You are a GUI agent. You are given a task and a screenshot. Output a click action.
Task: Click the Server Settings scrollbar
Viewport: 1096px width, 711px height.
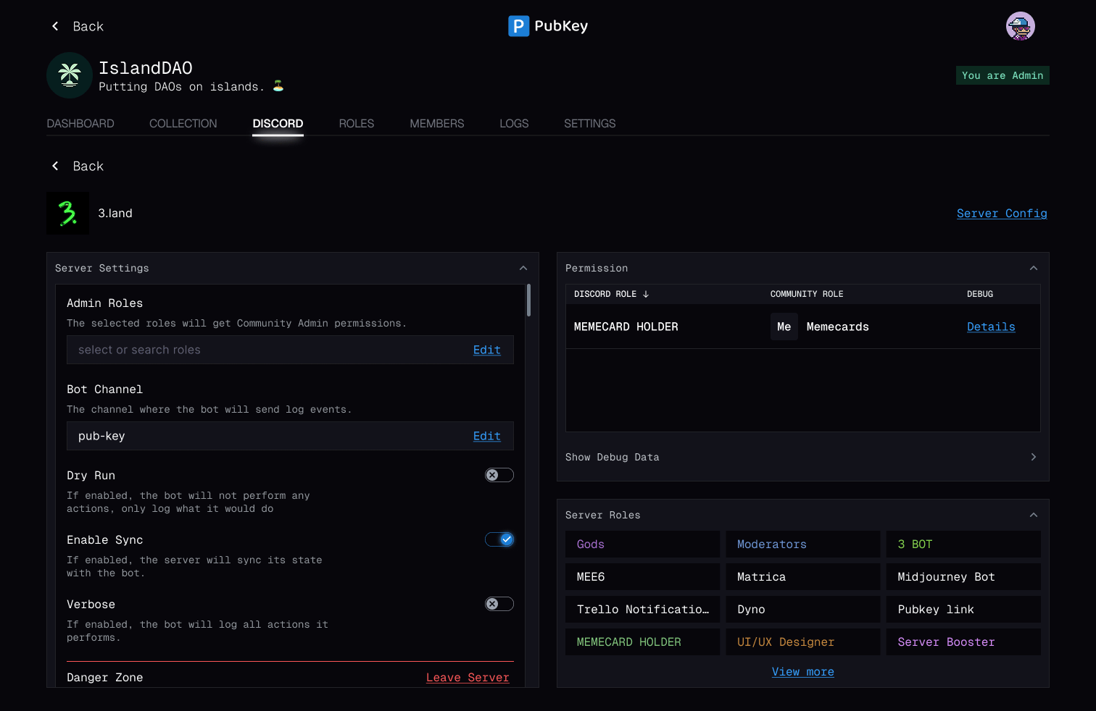click(529, 300)
